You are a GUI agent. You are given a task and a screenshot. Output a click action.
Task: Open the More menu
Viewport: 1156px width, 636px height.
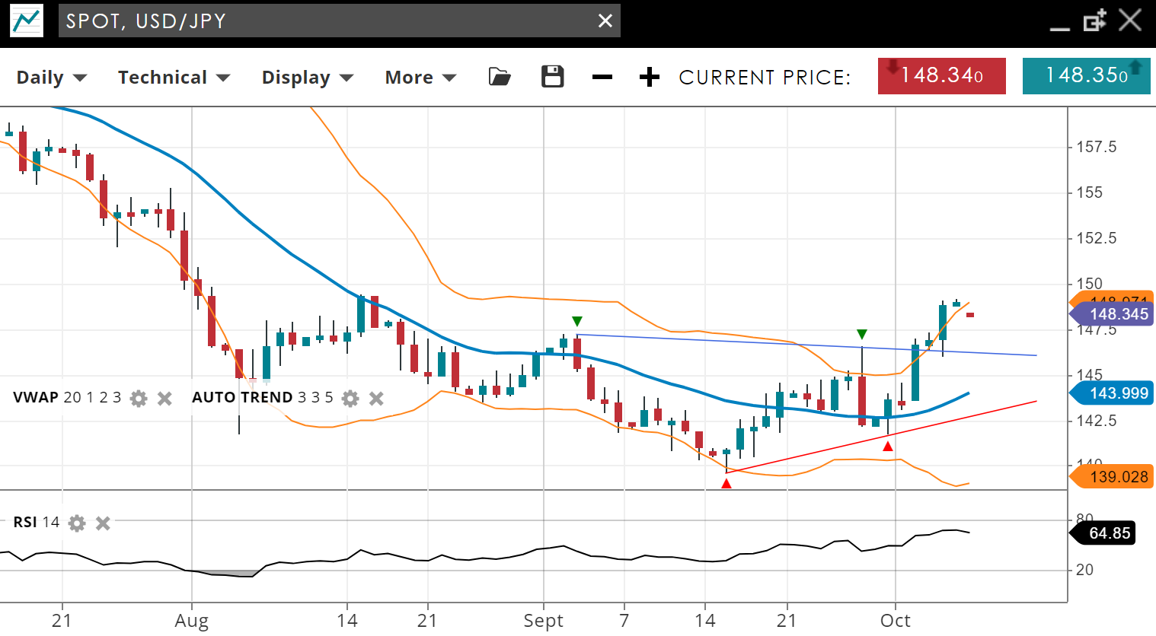pos(420,78)
